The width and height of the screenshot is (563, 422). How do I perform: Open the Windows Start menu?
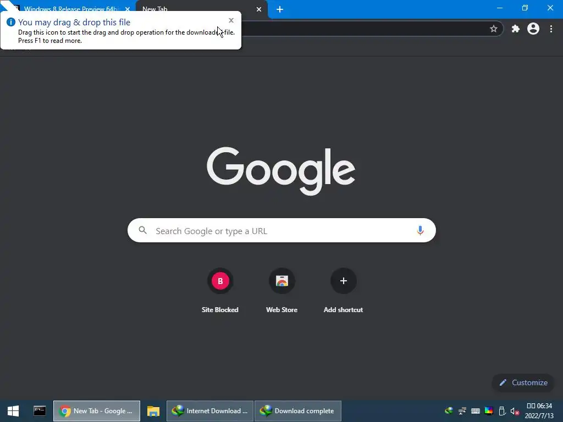[13, 411]
